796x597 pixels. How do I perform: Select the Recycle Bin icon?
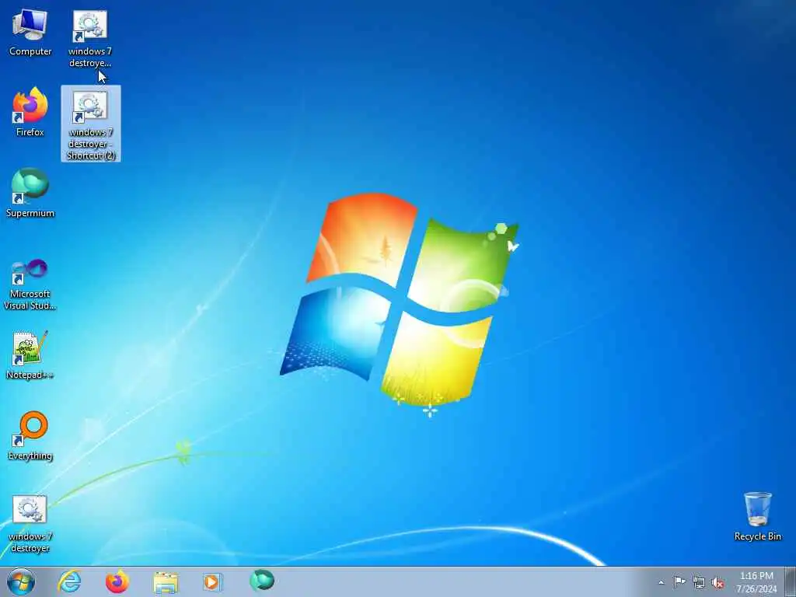757,516
